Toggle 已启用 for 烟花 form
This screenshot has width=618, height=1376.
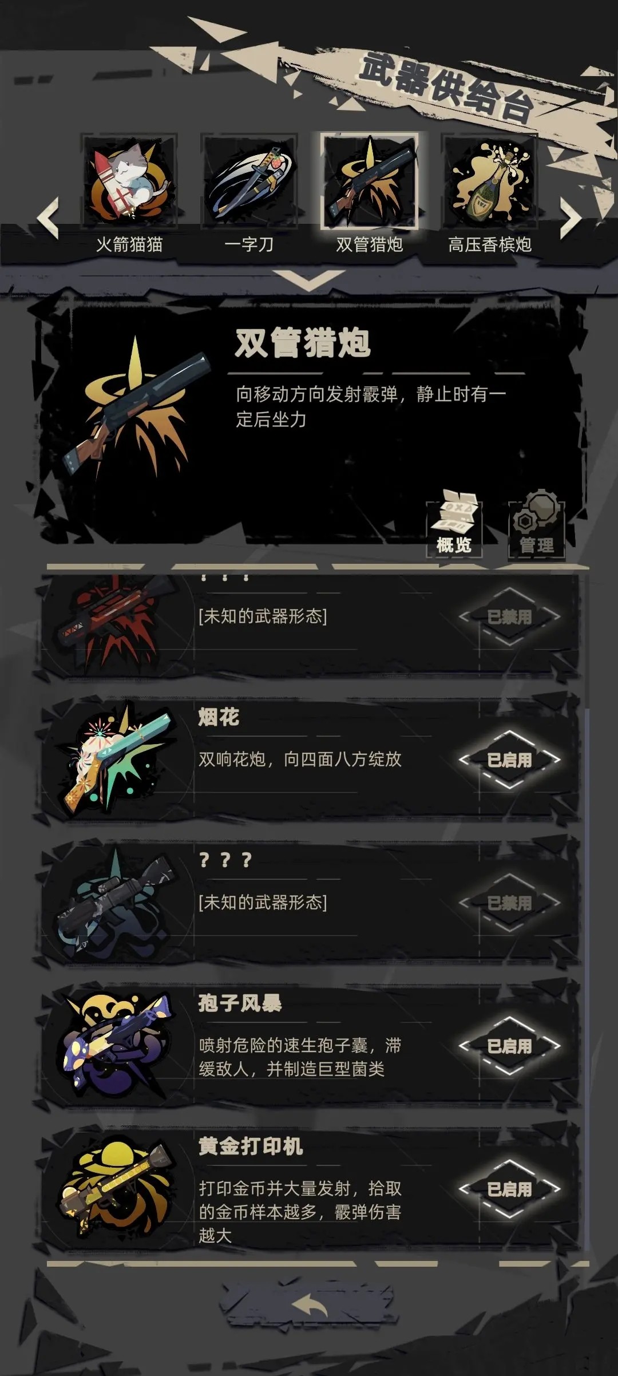[509, 760]
